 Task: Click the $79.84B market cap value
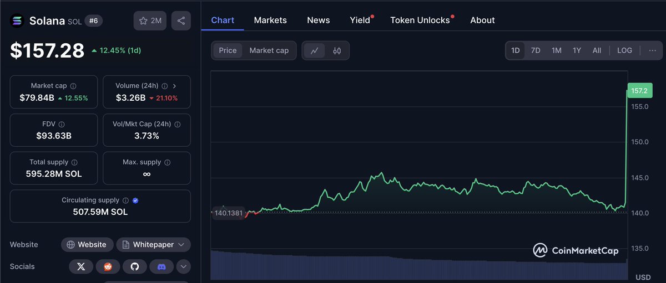point(37,98)
